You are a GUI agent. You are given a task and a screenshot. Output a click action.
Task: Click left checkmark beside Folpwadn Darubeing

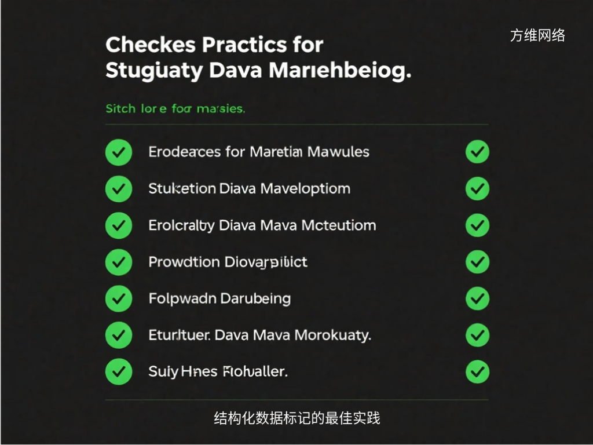(x=119, y=298)
